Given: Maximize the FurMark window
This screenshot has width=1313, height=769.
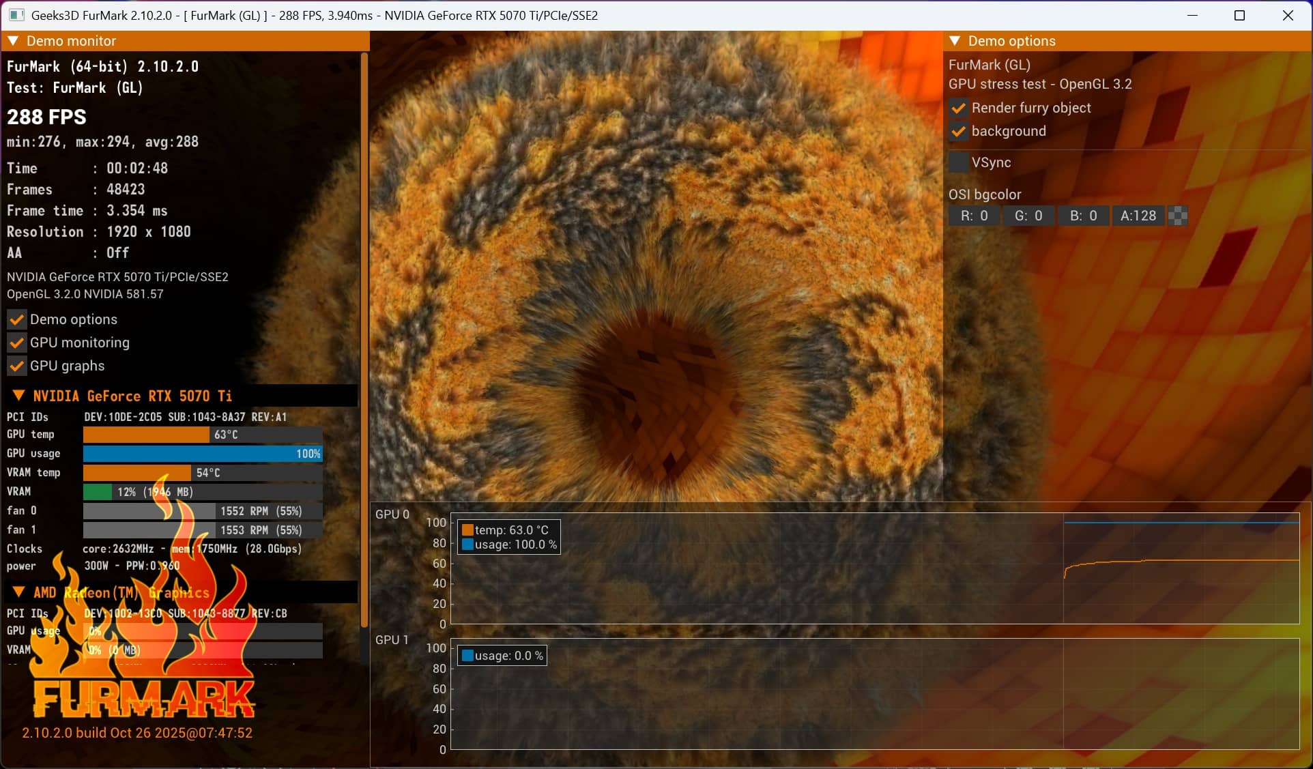Looking at the screenshot, I should (x=1240, y=15).
